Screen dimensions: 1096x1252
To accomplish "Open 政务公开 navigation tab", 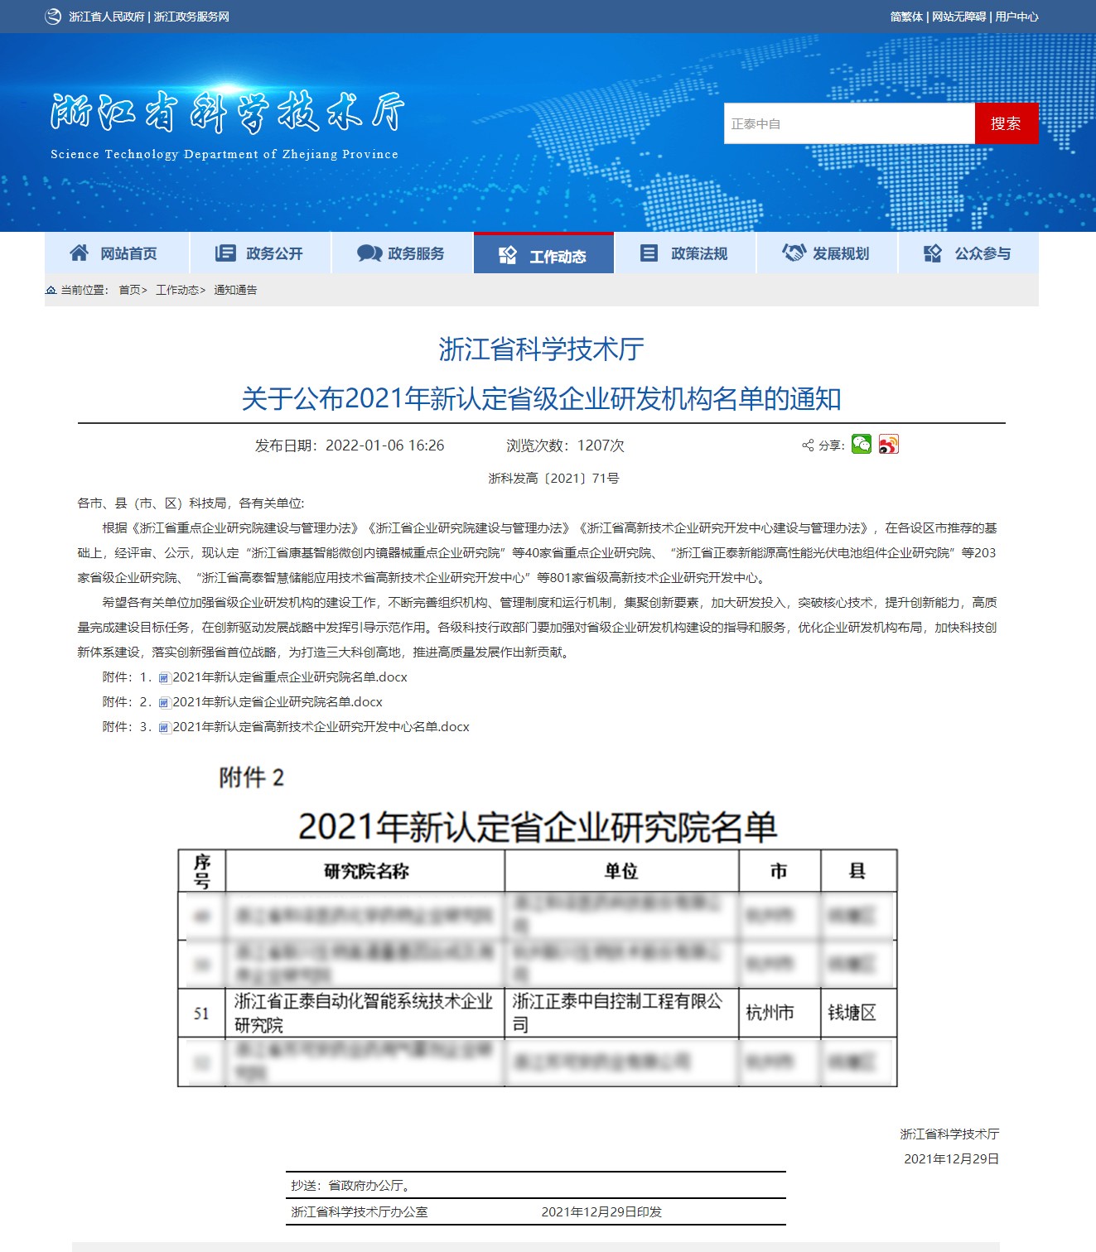I will coord(260,253).
